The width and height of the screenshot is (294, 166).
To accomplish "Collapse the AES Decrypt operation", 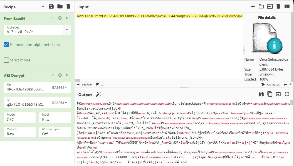I will [53, 75].
